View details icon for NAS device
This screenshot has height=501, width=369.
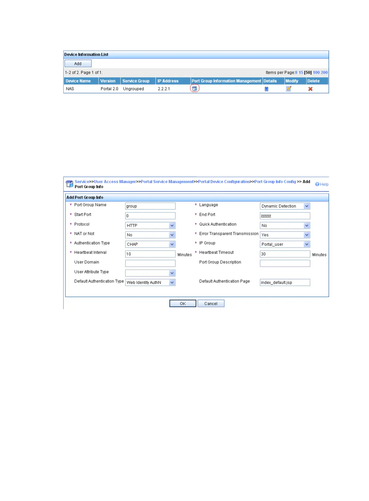[x=266, y=89]
